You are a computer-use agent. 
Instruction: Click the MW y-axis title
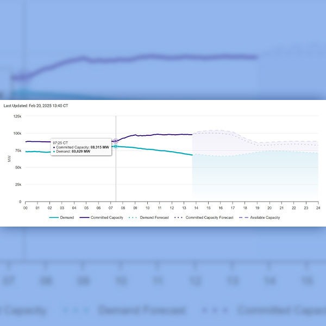pos(9,159)
